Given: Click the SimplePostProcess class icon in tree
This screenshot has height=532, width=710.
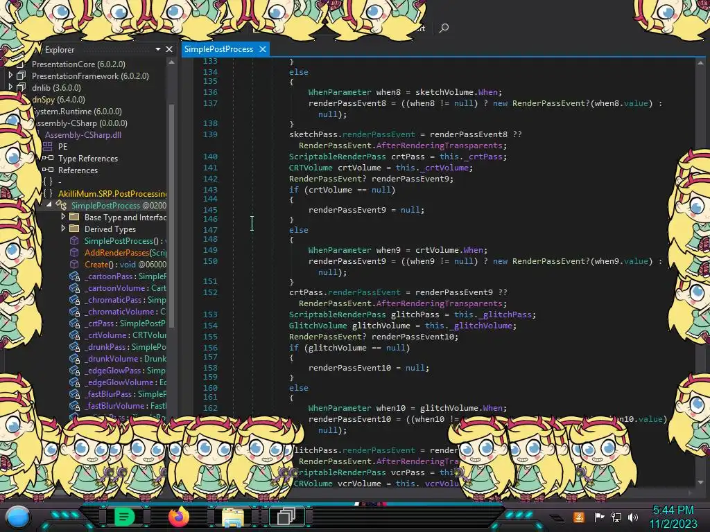Looking at the screenshot, I should (x=61, y=205).
